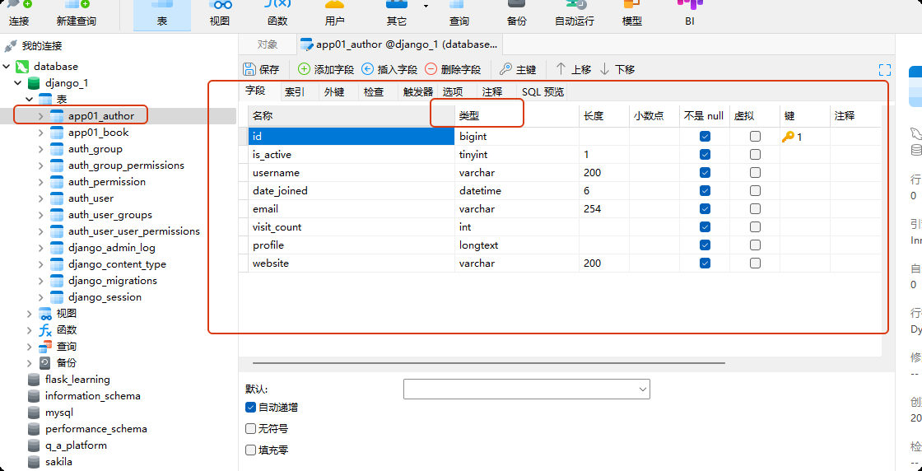This screenshot has width=922, height=471.
Task: Click 插入字段 to insert a field
Action: (389, 69)
